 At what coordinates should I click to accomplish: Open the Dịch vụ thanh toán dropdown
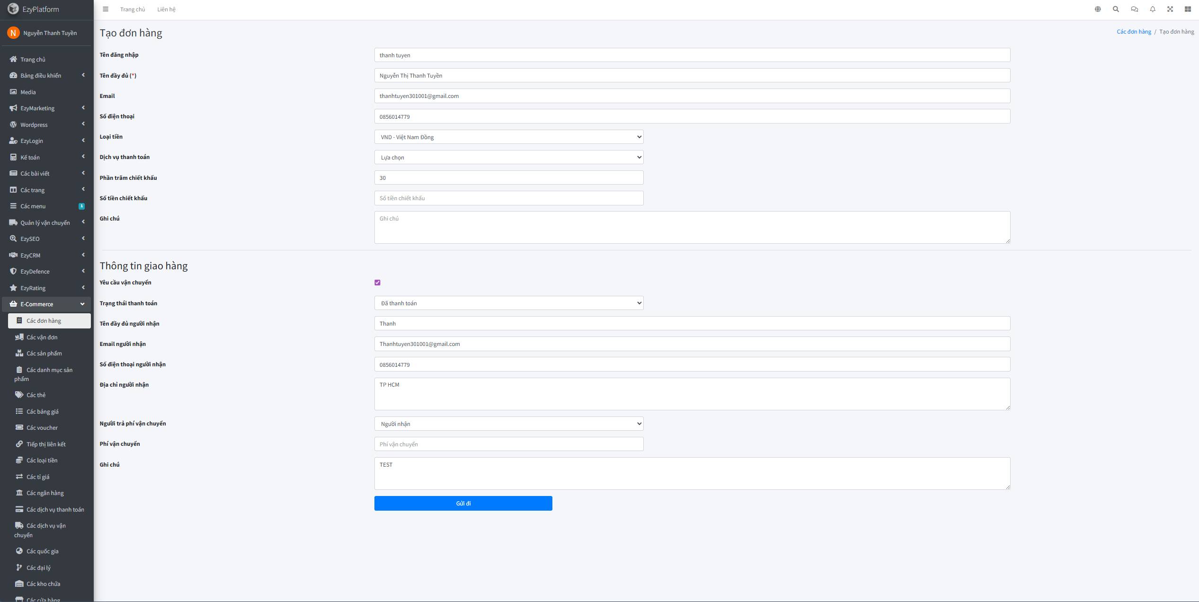click(x=508, y=157)
